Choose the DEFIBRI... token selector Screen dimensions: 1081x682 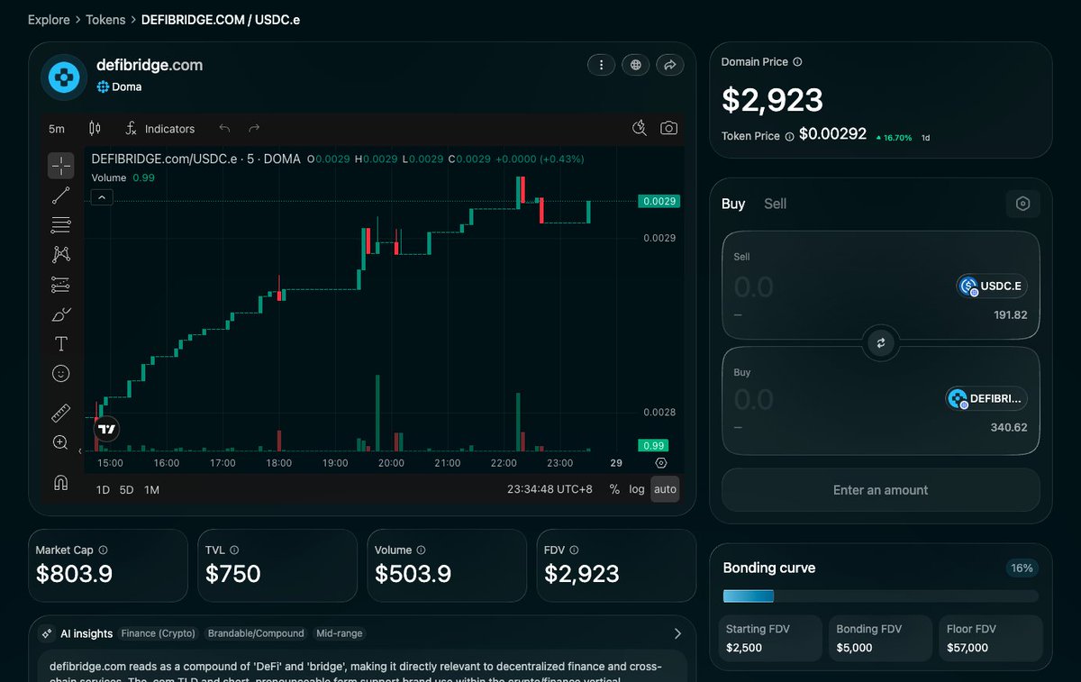click(986, 398)
